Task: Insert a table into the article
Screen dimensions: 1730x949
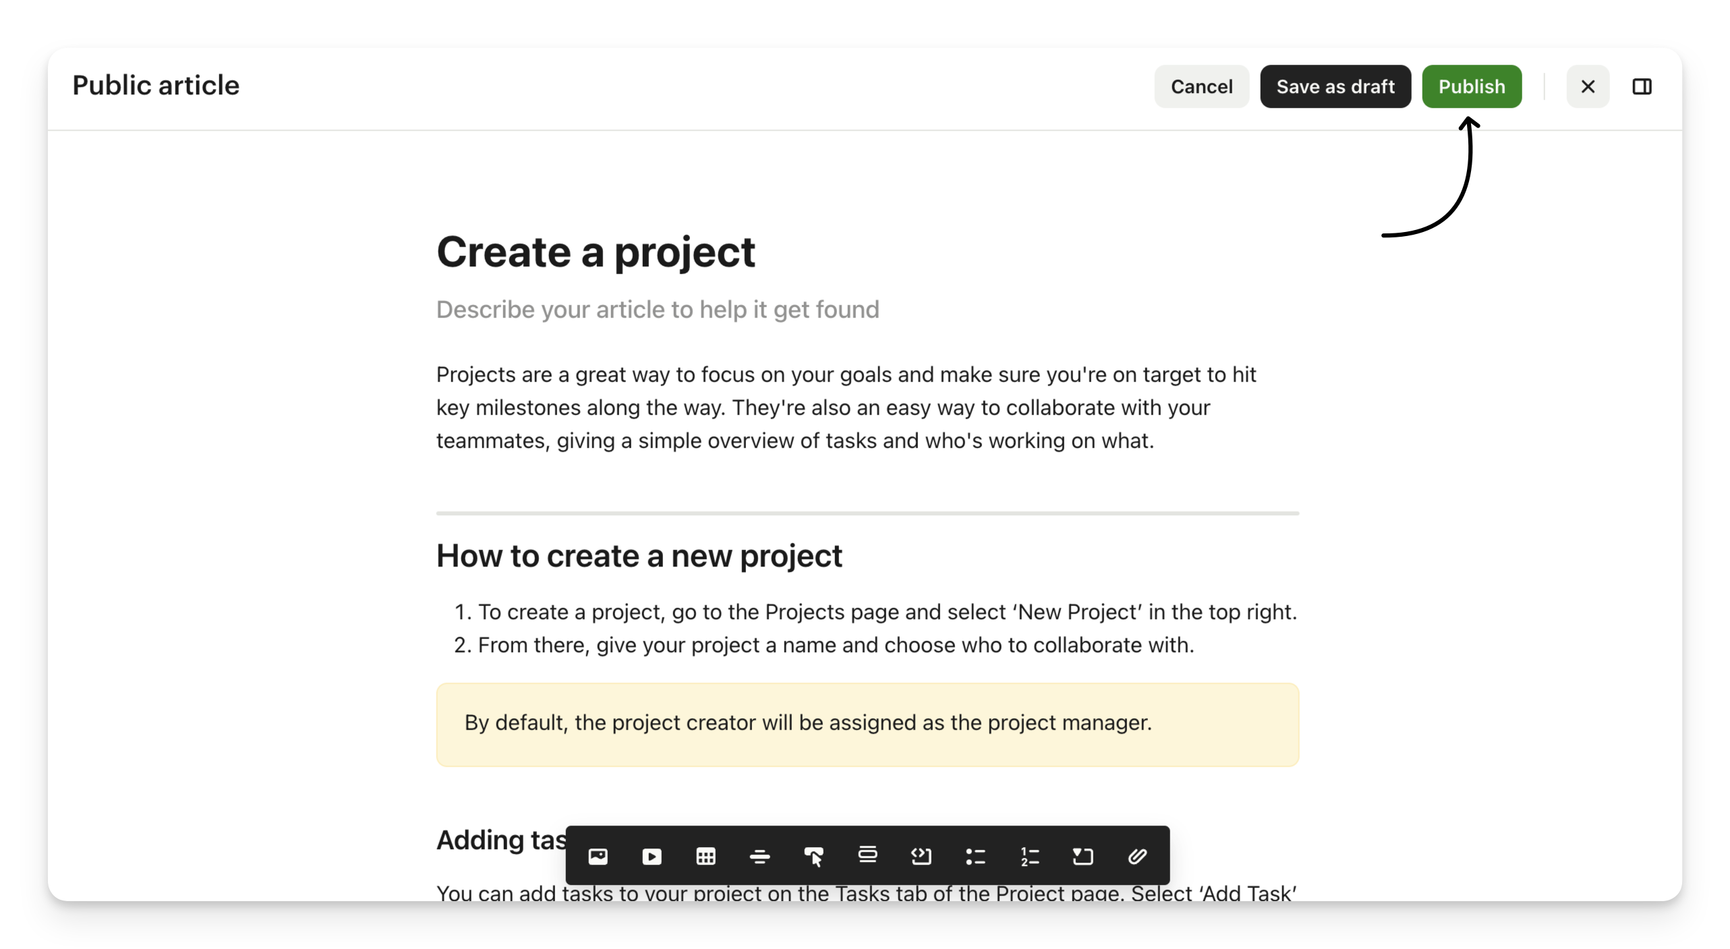Action: 705,856
